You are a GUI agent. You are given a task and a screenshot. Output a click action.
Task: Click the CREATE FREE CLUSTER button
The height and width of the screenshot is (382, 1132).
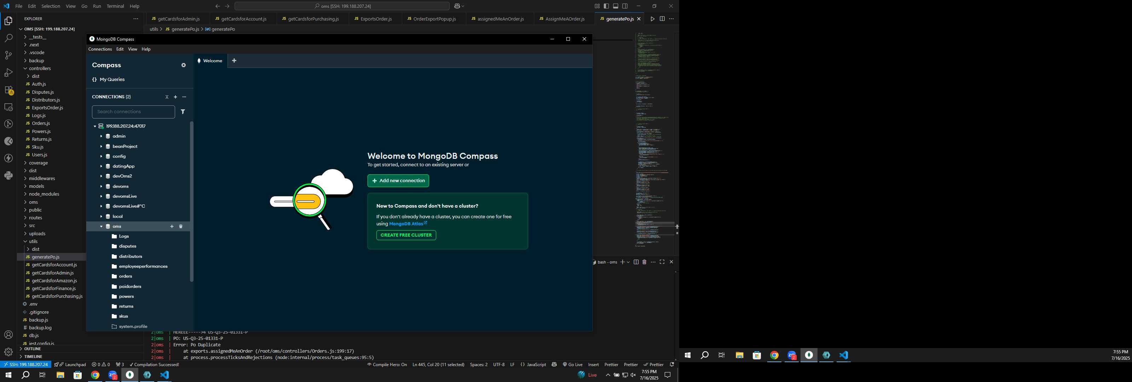click(406, 235)
